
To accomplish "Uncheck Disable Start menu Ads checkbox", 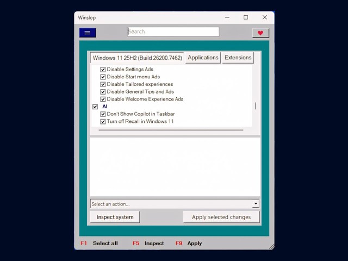I will pos(103,77).
